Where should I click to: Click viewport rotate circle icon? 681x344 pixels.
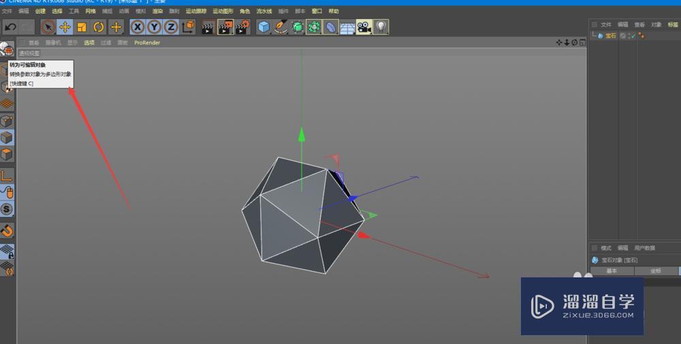click(575, 43)
